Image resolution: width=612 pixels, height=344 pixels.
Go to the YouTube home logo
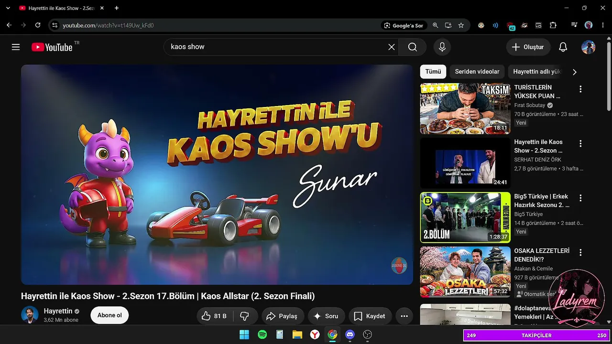(x=52, y=47)
